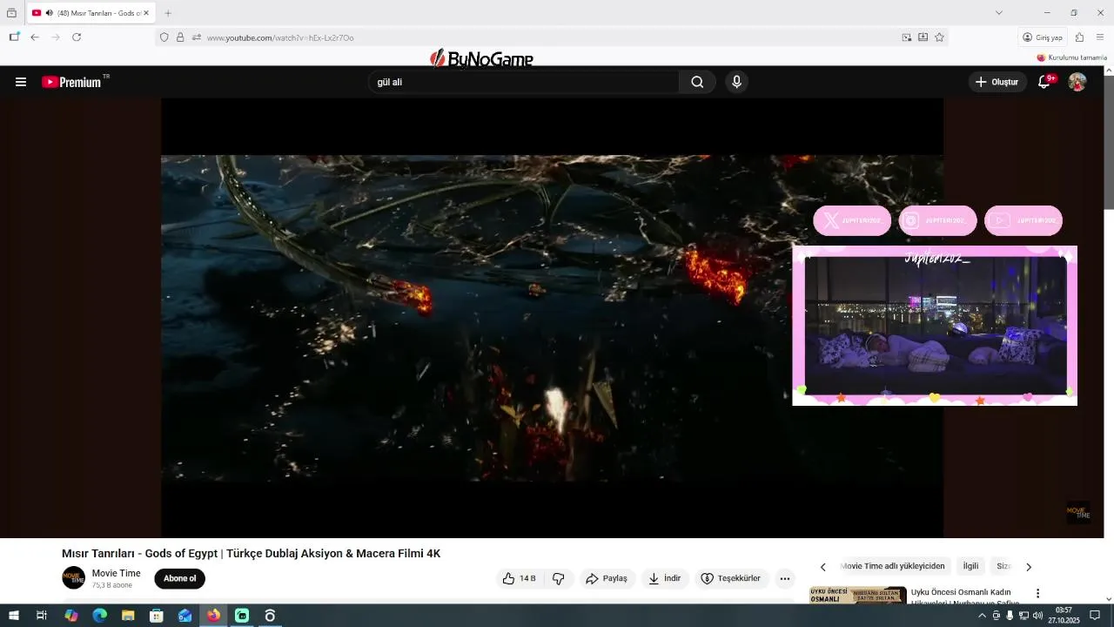Launch Microsoft Edge from the taskbar
This screenshot has width=1114, height=627.
coord(100,616)
